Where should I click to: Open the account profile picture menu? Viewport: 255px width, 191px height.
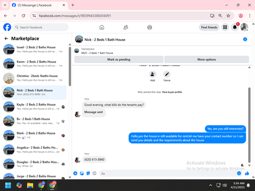coord(244,27)
